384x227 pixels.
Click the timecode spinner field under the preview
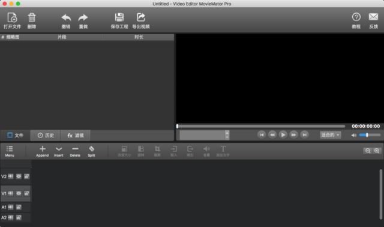click(x=202, y=135)
